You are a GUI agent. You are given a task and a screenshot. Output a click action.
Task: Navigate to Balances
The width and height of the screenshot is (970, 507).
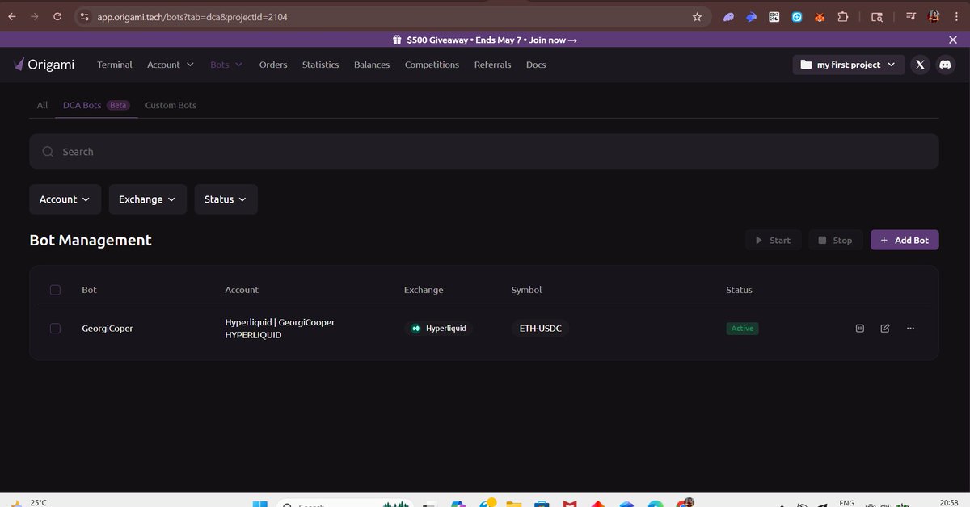(x=372, y=65)
